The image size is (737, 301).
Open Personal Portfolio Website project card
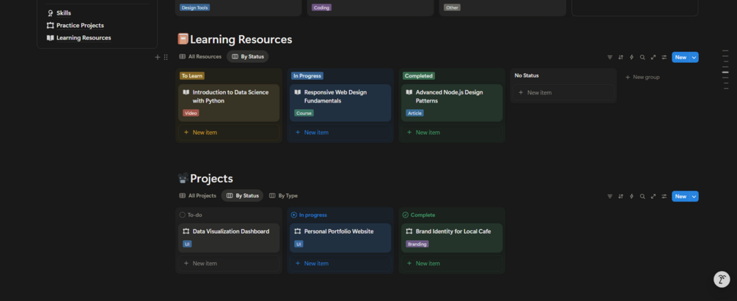point(339,231)
